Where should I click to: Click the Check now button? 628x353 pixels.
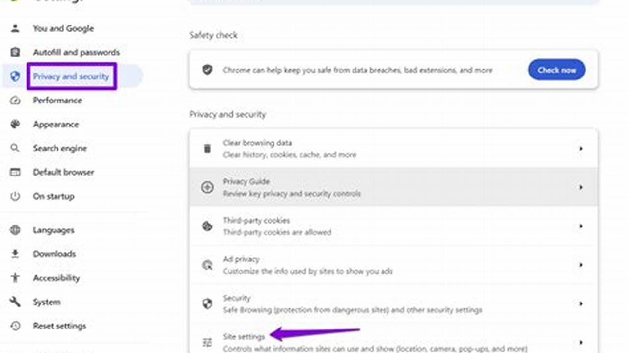[x=556, y=70]
